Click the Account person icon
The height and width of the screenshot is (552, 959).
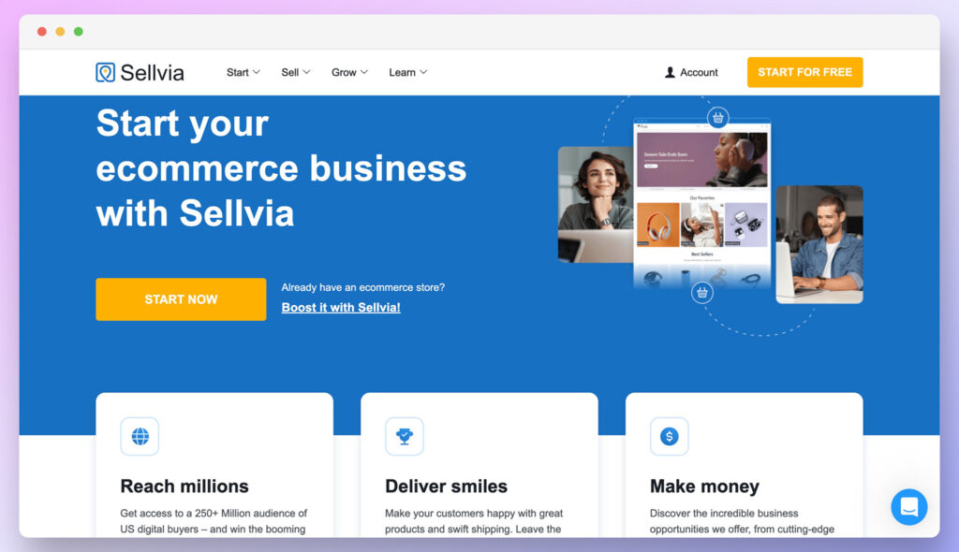click(670, 72)
